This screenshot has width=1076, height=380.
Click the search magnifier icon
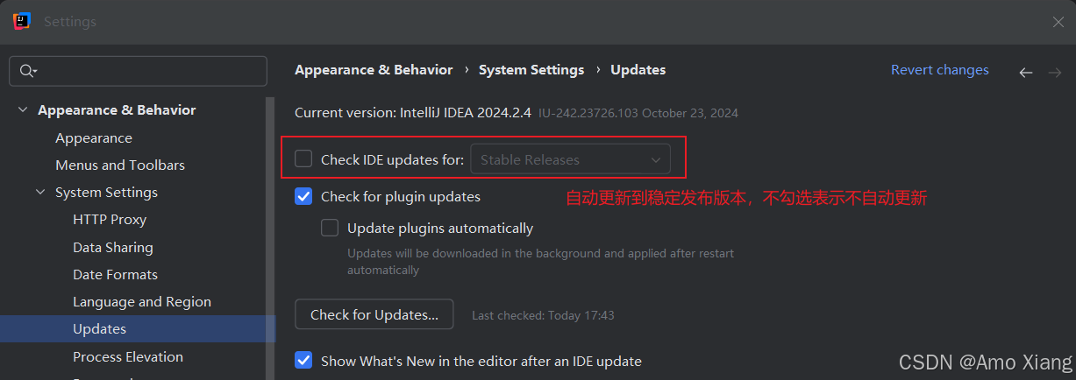click(x=28, y=71)
